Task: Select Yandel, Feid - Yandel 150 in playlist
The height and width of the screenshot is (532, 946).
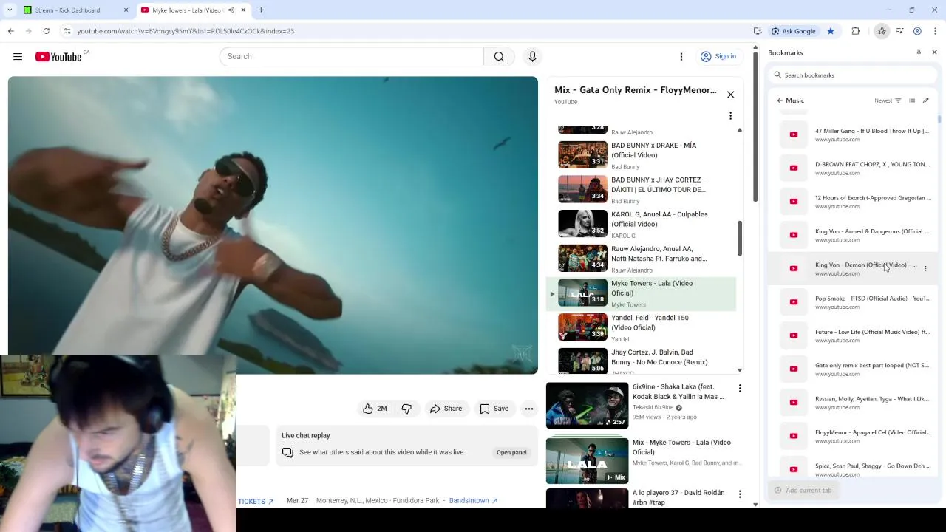Action: pyautogui.click(x=642, y=327)
